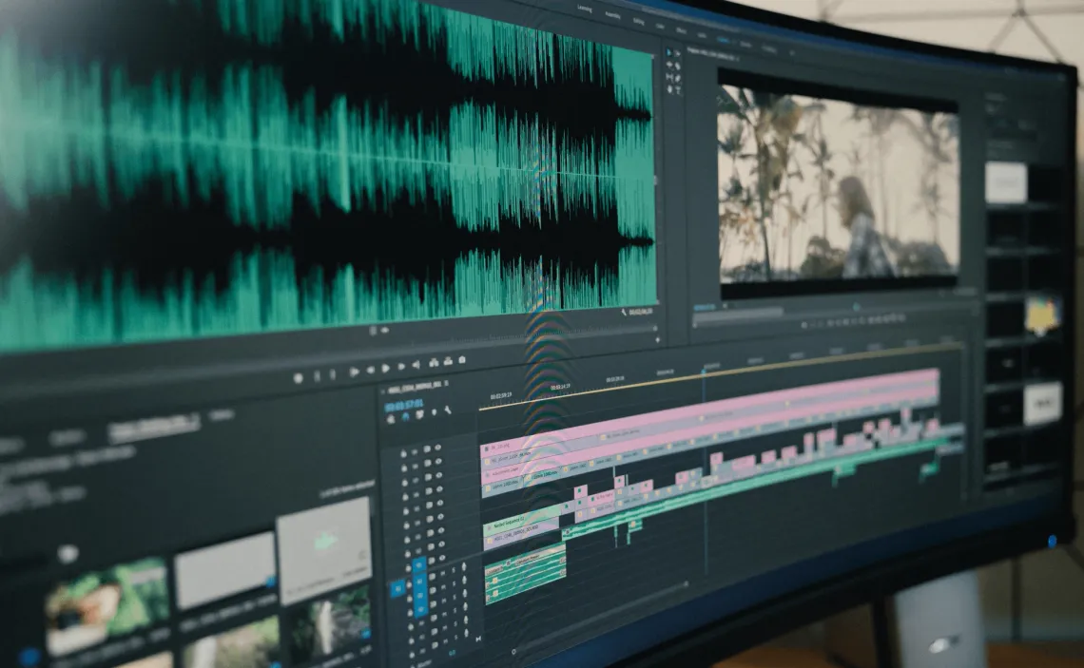Click the Learning workspace tab

pyautogui.click(x=583, y=8)
